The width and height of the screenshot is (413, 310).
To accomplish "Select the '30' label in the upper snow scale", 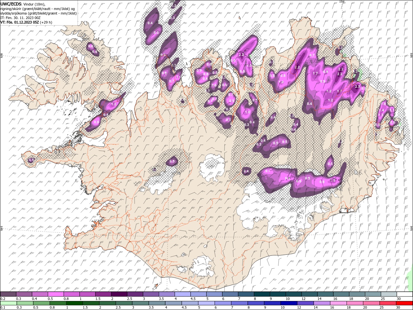I will pos(398,299).
